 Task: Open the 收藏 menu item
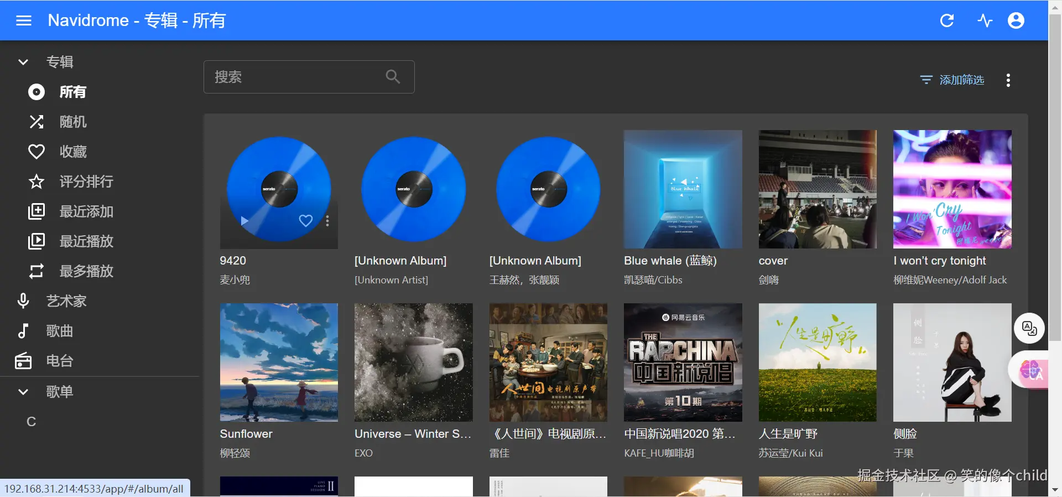coord(100,152)
